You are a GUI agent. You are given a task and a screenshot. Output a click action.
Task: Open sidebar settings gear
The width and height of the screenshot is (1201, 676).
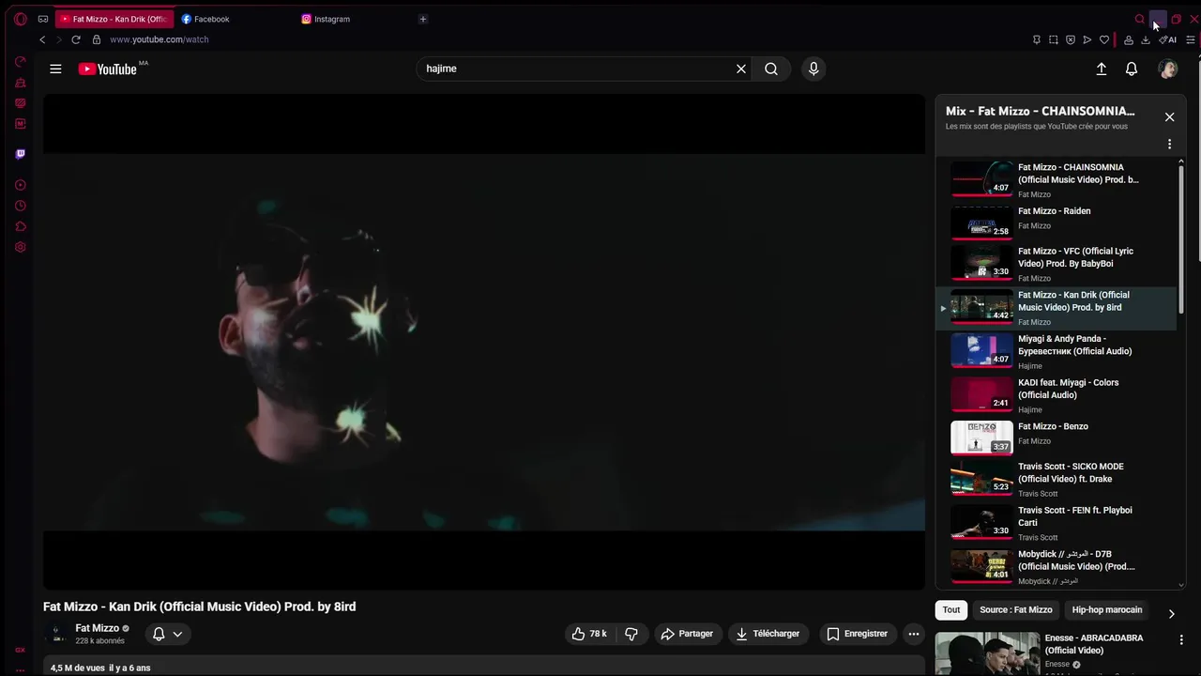click(20, 247)
